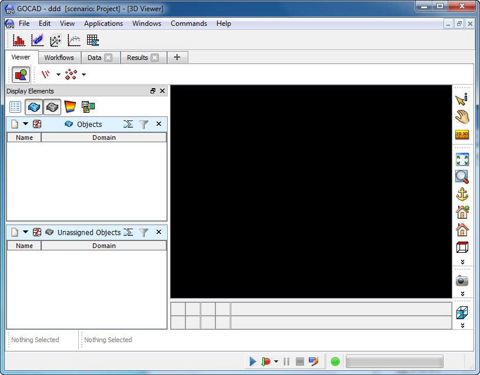The image size is (480, 375).
Task: Click the plain home view icon
Action: tap(462, 229)
